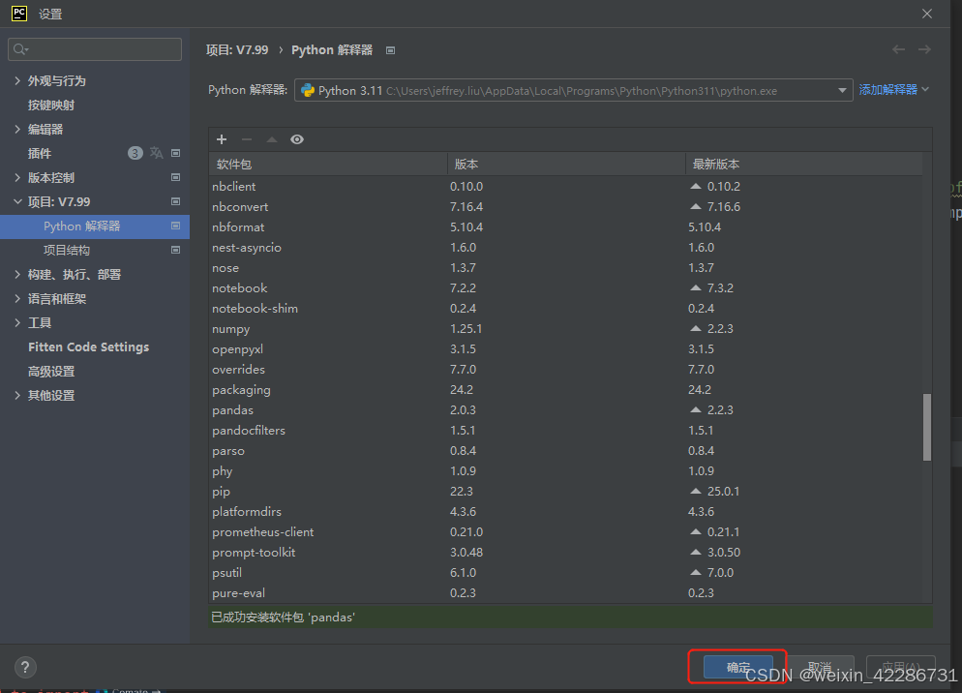Open the 项目结构 settings page
The height and width of the screenshot is (693, 962).
[66, 250]
